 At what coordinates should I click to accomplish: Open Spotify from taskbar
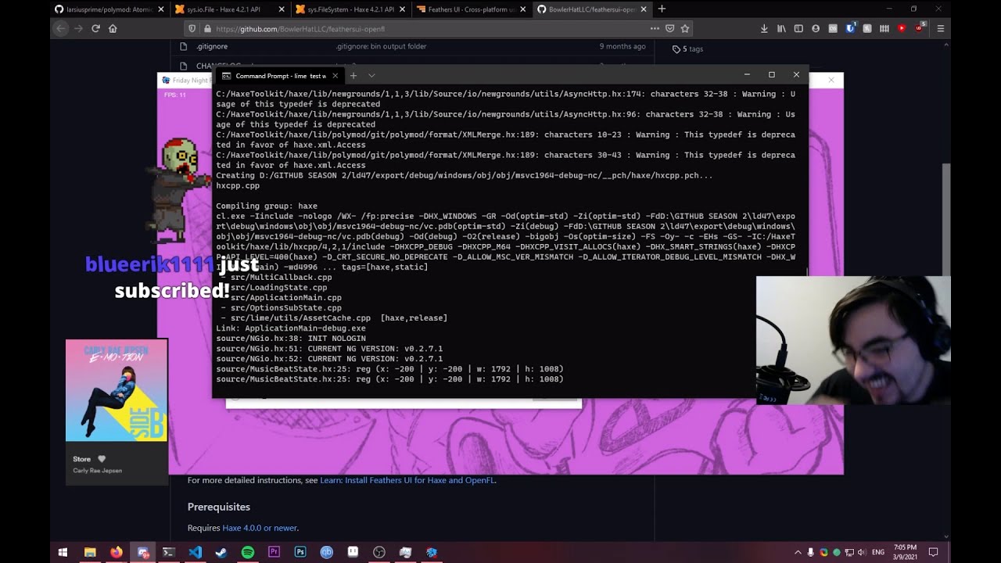248,552
